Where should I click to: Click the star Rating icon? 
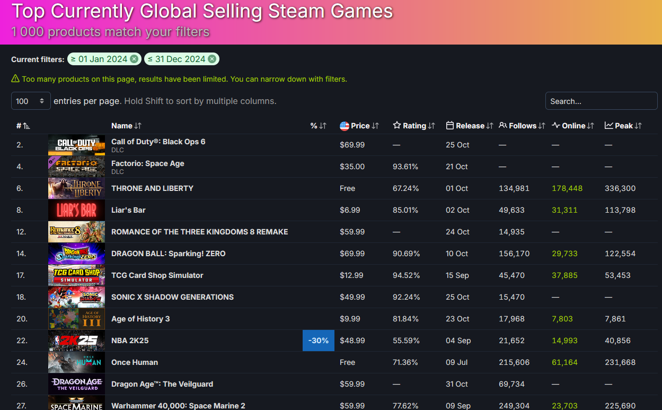[x=397, y=126]
